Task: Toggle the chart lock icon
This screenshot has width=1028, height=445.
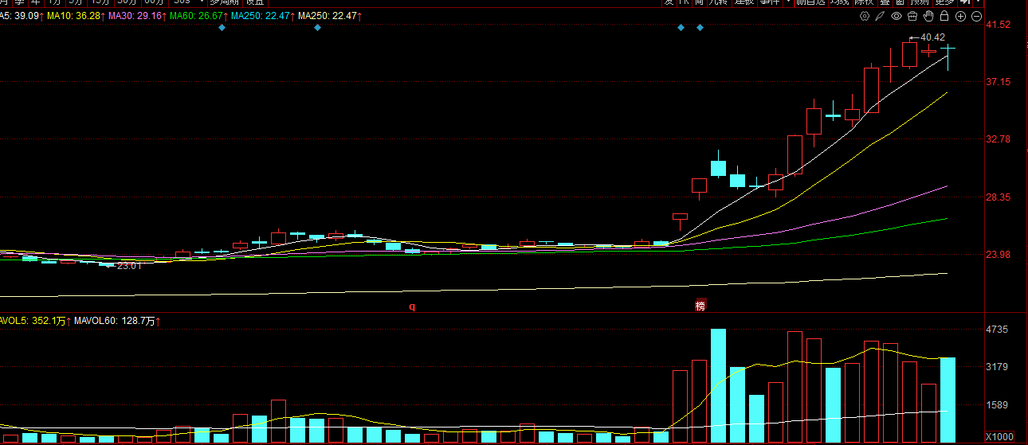Action: coord(944,16)
